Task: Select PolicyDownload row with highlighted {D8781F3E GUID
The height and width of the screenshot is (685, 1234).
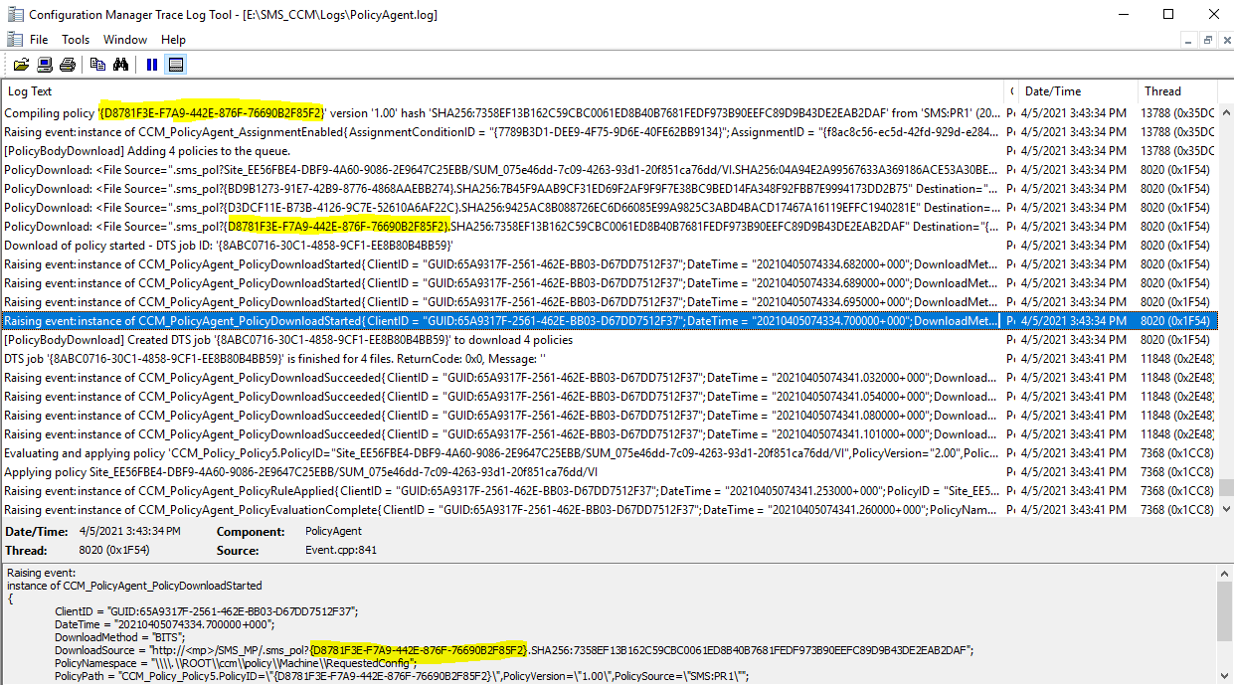Action: coord(609,227)
